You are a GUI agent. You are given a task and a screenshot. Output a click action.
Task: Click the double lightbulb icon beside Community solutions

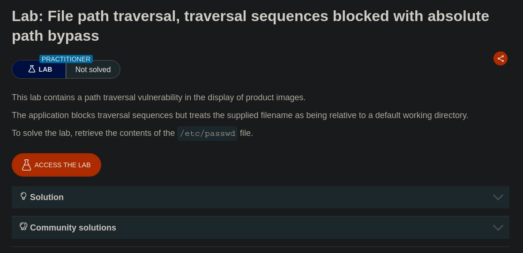pyautogui.click(x=23, y=226)
